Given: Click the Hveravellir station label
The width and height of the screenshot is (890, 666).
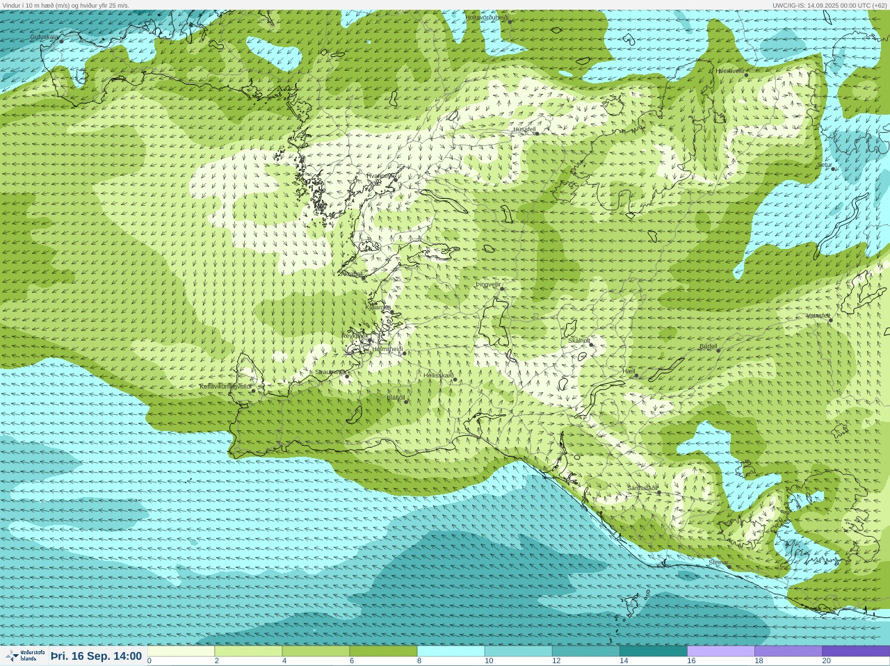Looking at the screenshot, I should point(730,71).
